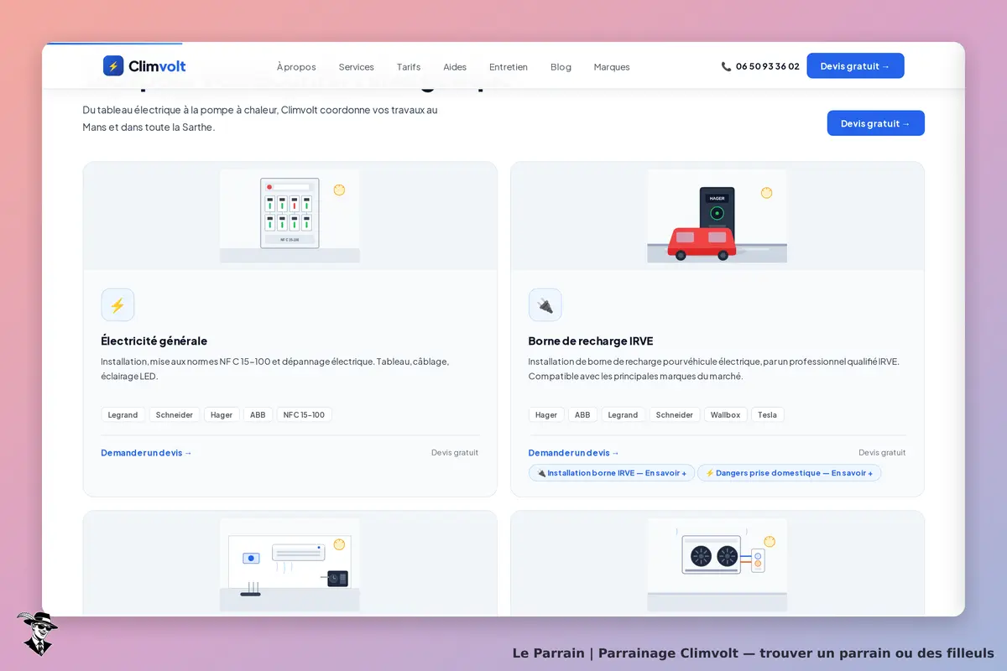Open the Marques menu item
The width and height of the screenshot is (1007, 671).
[x=612, y=67]
